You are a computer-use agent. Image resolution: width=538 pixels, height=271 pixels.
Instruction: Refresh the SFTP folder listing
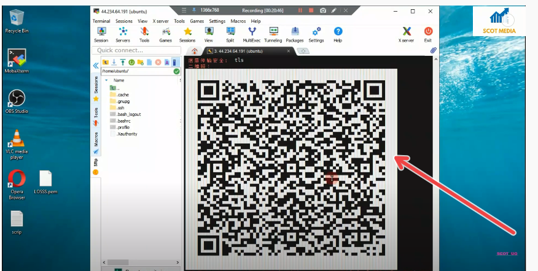click(131, 62)
